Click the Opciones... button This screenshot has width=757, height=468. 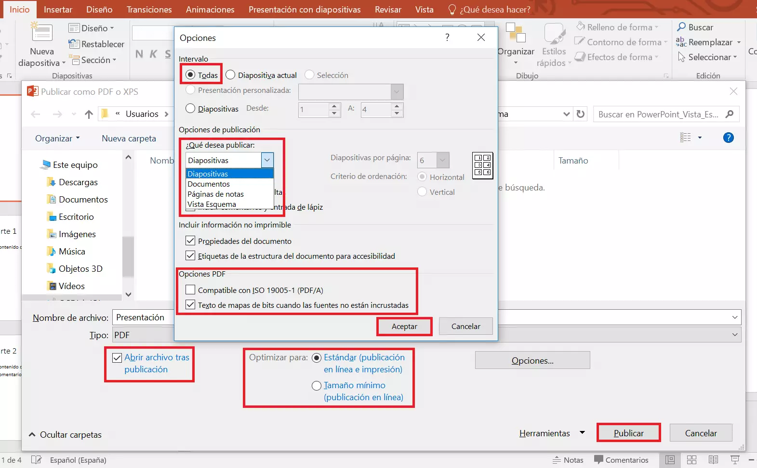point(532,360)
